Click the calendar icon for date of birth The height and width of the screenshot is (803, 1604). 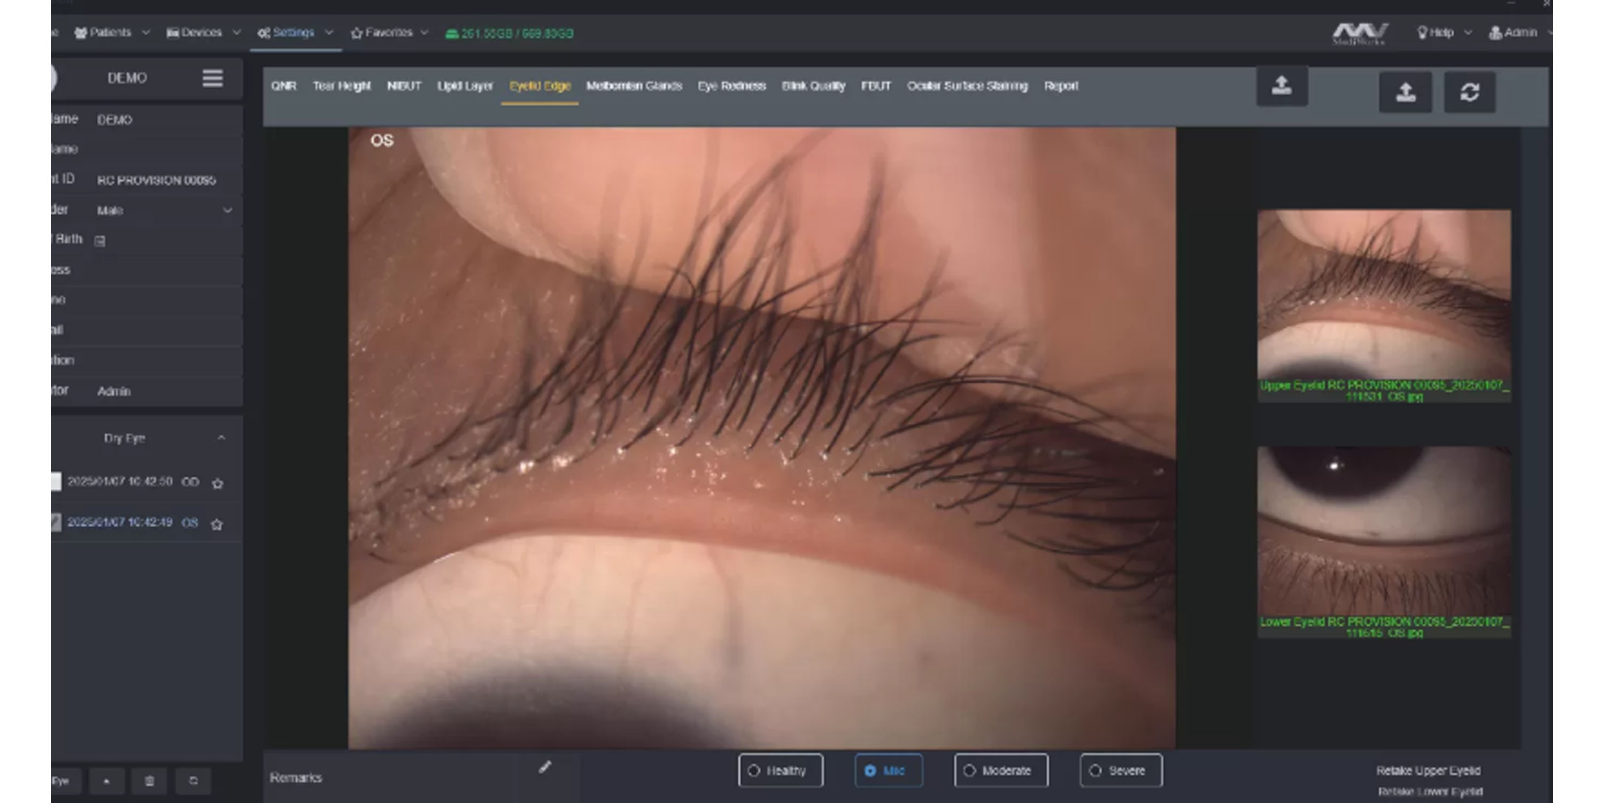pos(99,241)
